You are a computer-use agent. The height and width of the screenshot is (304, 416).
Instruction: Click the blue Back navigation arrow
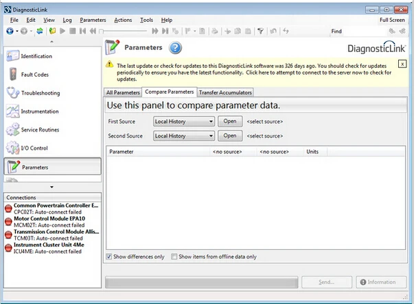coord(10,31)
